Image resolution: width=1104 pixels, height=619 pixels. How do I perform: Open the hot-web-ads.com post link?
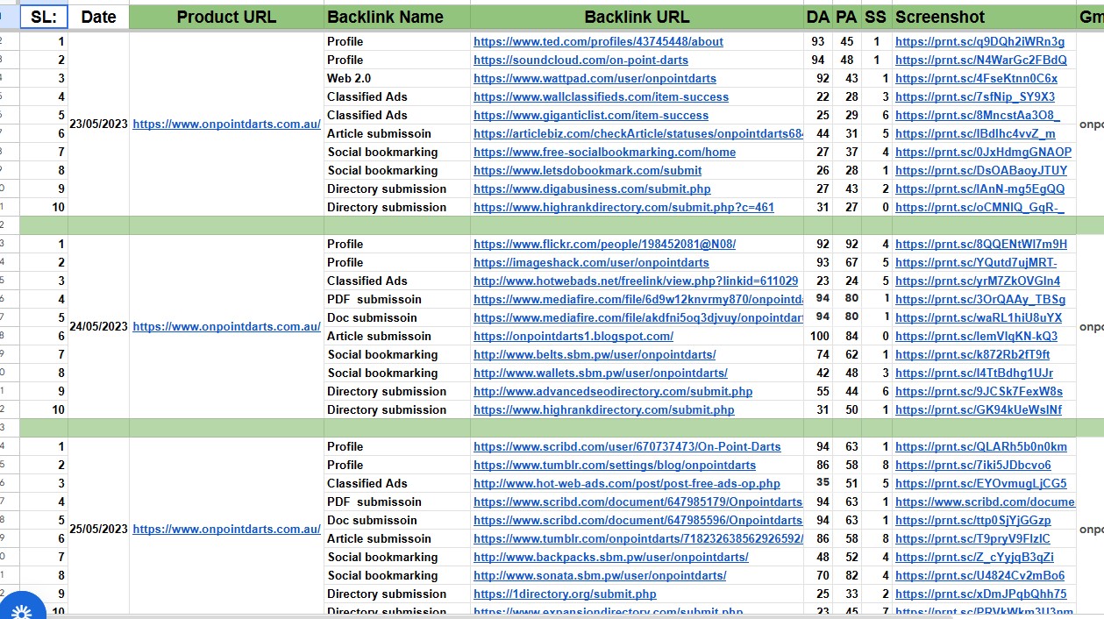[627, 483]
